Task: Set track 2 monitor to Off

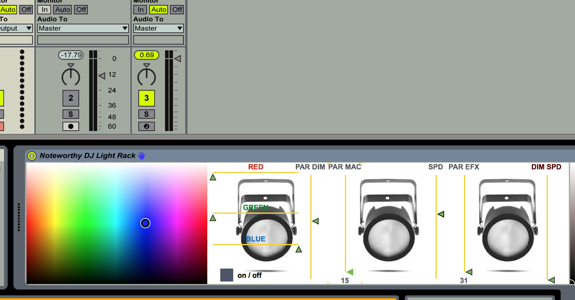Action: click(x=81, y=10)
